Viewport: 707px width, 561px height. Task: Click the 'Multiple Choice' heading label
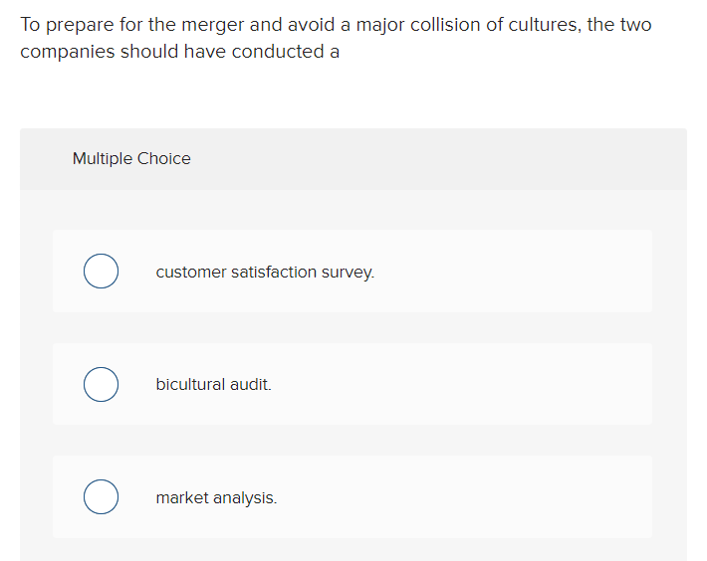[x=131, y=158]
